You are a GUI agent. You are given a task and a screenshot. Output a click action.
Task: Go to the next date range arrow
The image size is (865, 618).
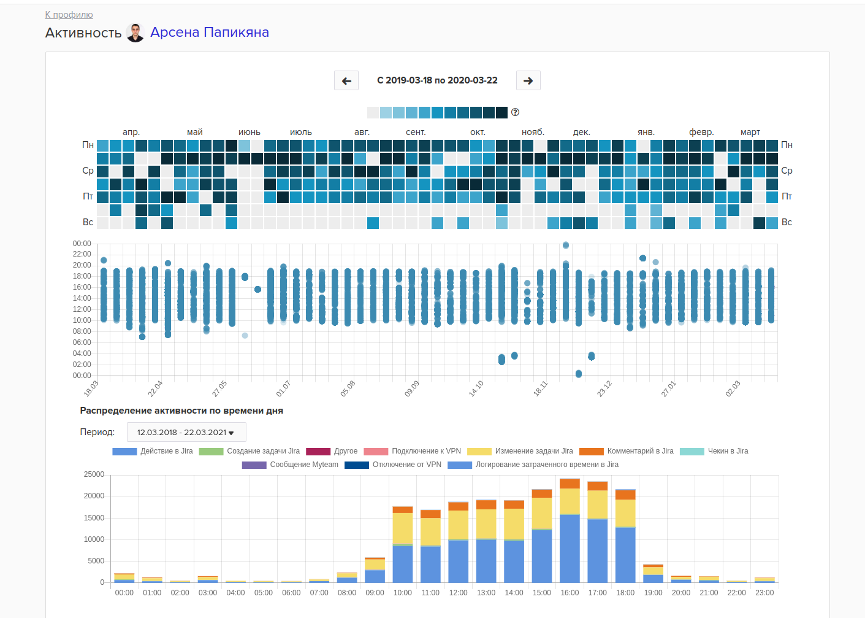click(x=528, y=80)
